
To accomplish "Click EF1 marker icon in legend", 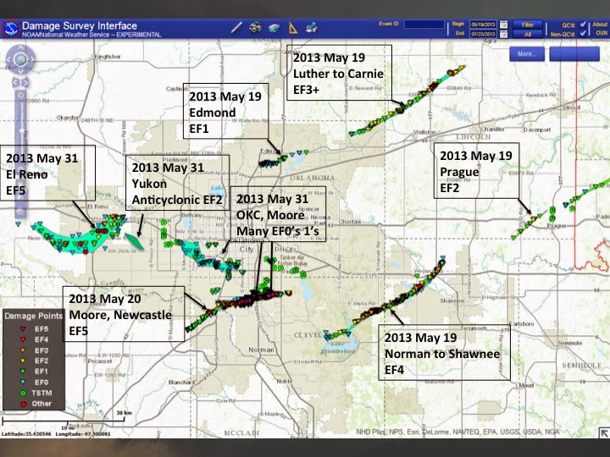I will point(23,372).
